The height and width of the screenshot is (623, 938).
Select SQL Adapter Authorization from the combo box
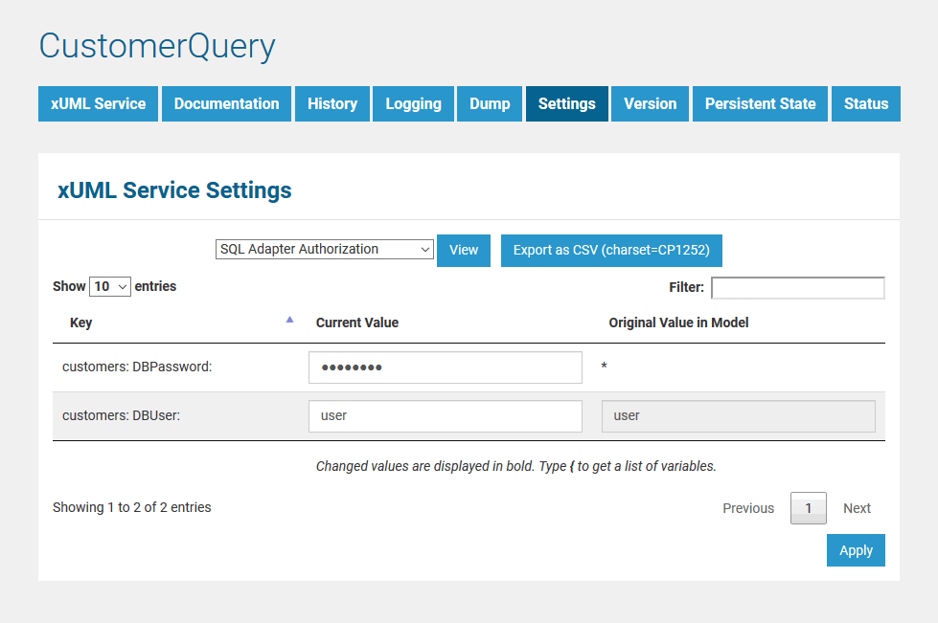click(x=324, y=249)
